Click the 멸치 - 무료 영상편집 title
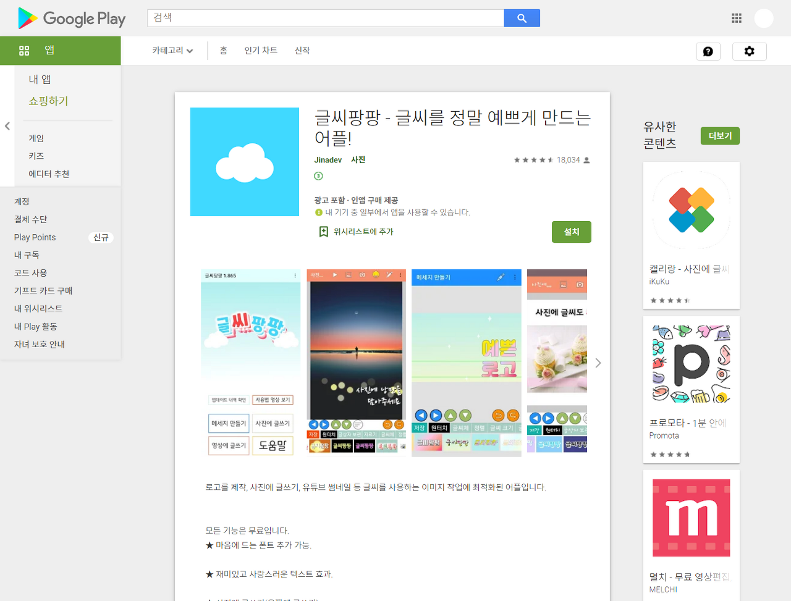The width and height of the screenshot is (791, 601). click(x=690, y=577)
